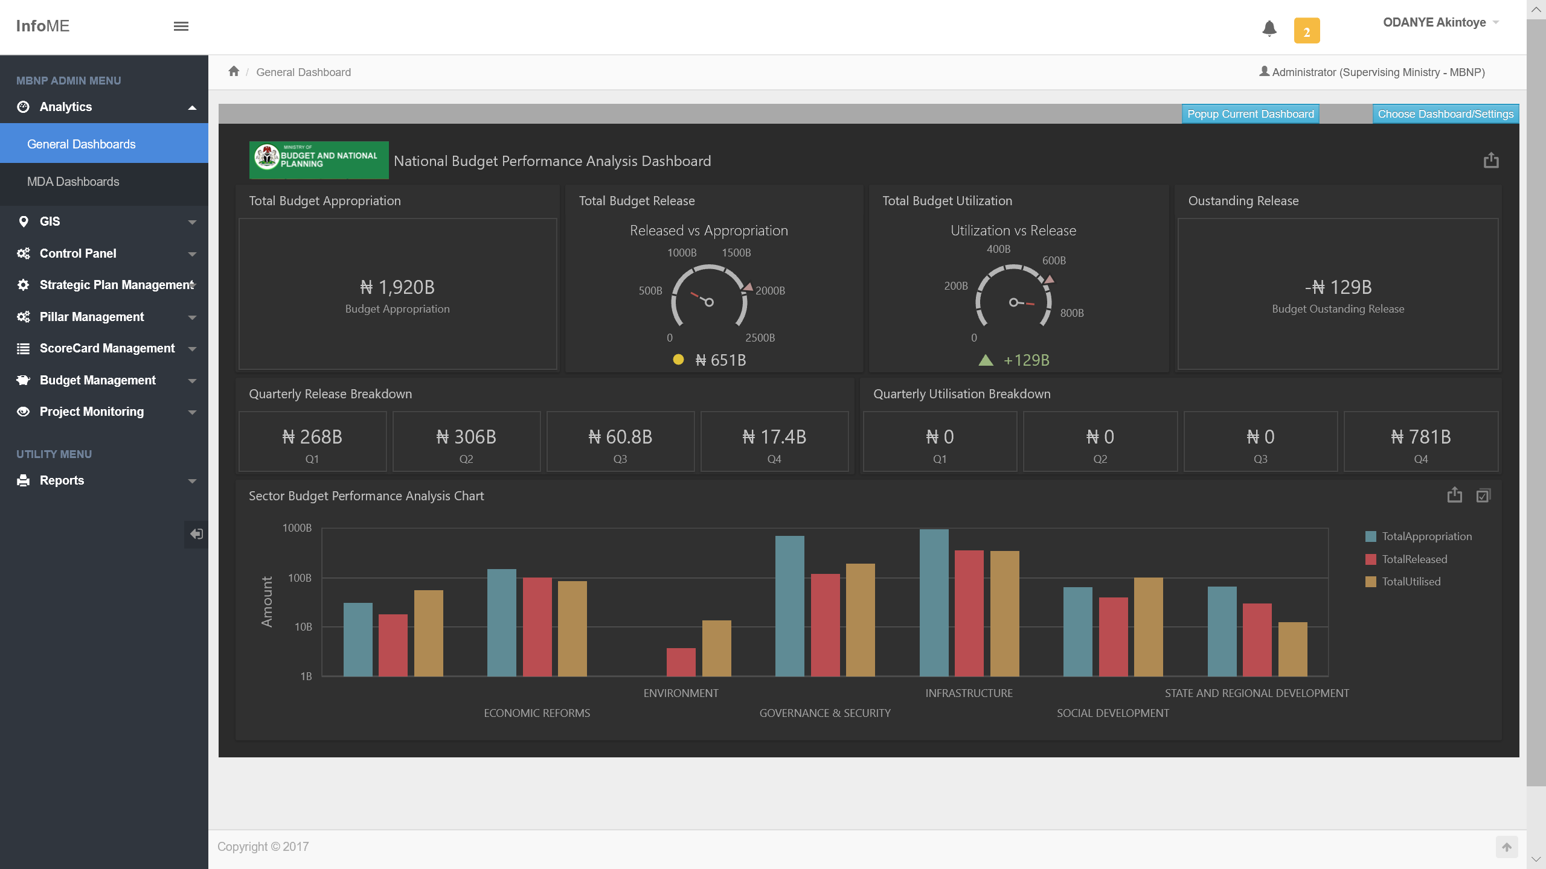This screenshot has height=869, width=1546.
Task: Click the SOCIAL DEVELOPMENT axis label
Action: [x=1113, y=713]
